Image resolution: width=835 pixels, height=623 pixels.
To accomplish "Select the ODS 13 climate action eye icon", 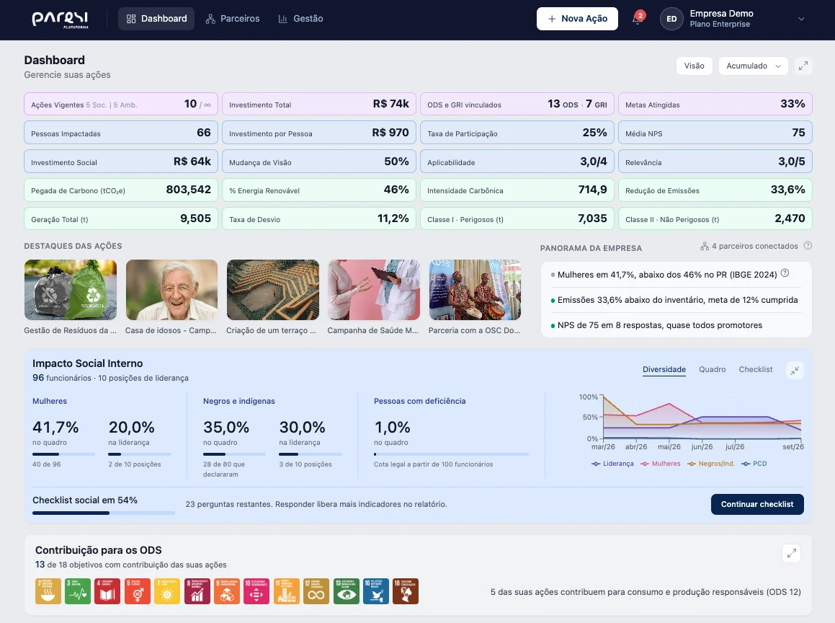I will point(346,591).
